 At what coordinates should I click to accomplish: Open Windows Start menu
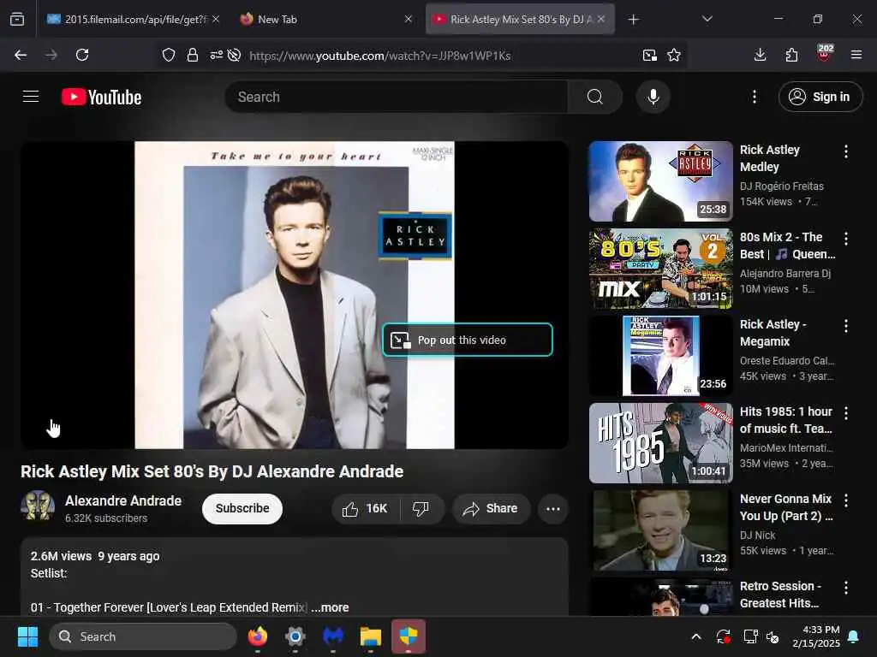[27, 636]
